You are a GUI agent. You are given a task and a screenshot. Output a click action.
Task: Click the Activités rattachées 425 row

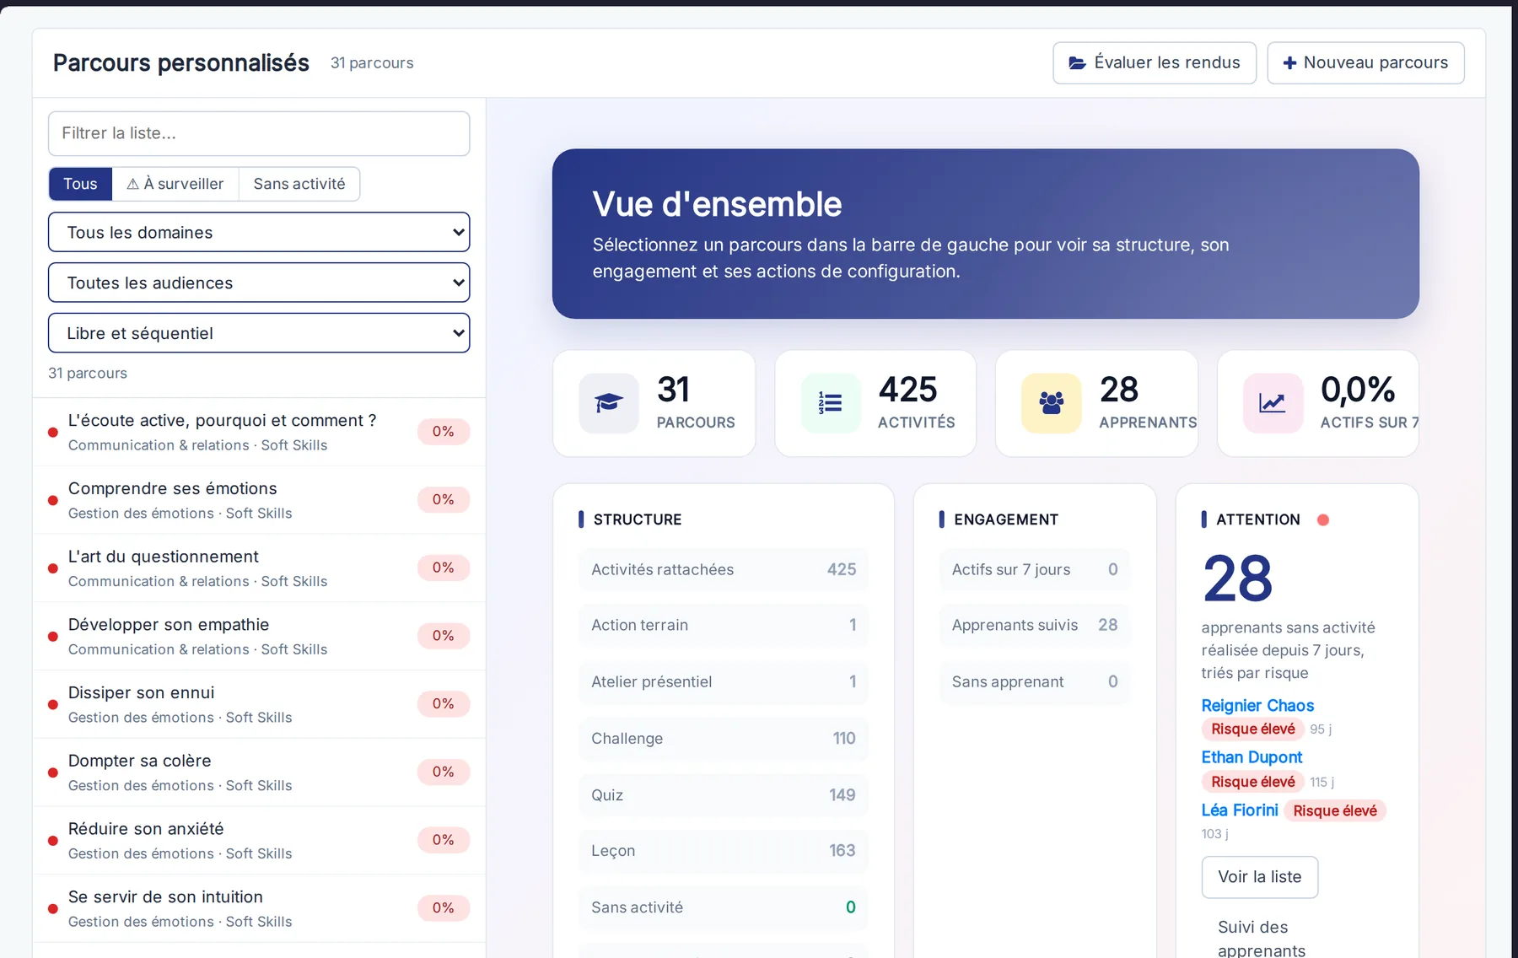coord(724,569)
